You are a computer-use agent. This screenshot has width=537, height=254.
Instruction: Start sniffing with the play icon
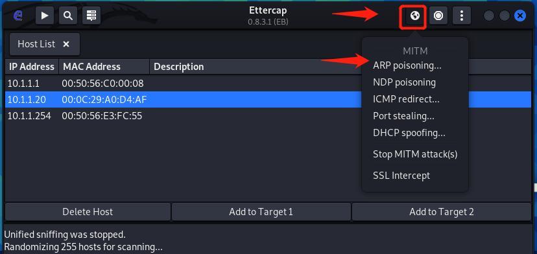point(45,16)
